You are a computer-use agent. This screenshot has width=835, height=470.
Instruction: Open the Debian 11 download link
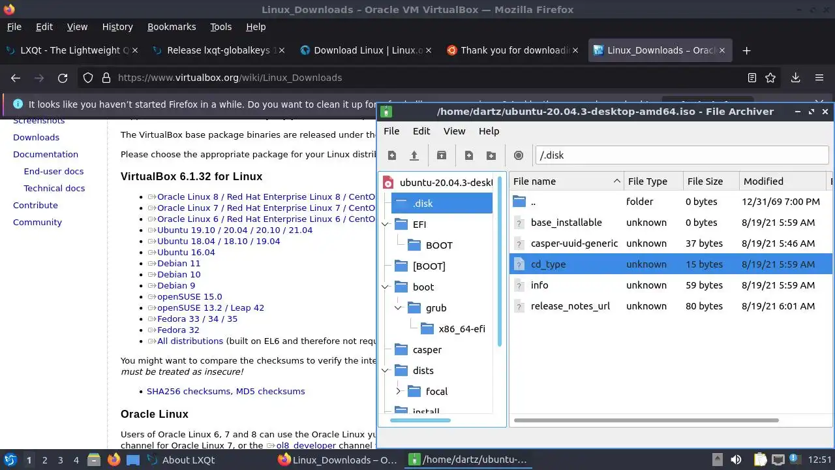click(x=179, y=263)
